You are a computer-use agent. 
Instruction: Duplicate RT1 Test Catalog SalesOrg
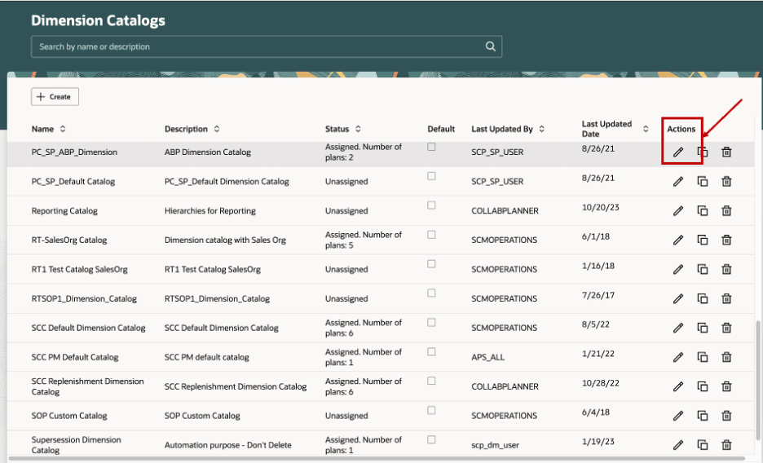[x=702, y=269]
